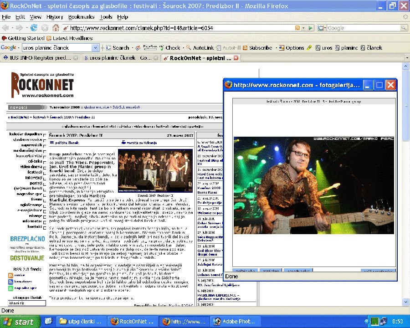Viewport: 410px width, 328px height.
Task: Open the View menu
Action: tap(36, 17)
